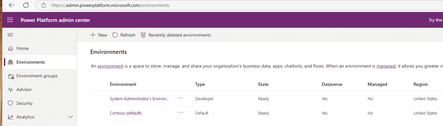The width and height of the screenshot is (443, 126).
Task: Expand the Analytics menu chevron
Action: [x=70, y=117]
